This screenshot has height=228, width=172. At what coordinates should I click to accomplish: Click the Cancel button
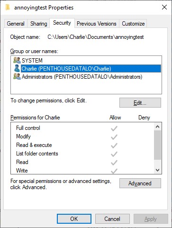point(112,219)
